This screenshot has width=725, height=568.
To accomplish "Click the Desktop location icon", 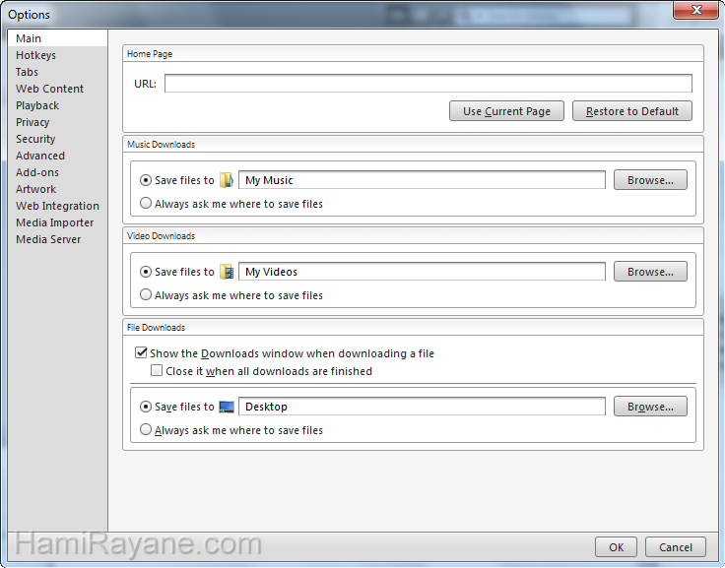I will (x=227, y=407).
